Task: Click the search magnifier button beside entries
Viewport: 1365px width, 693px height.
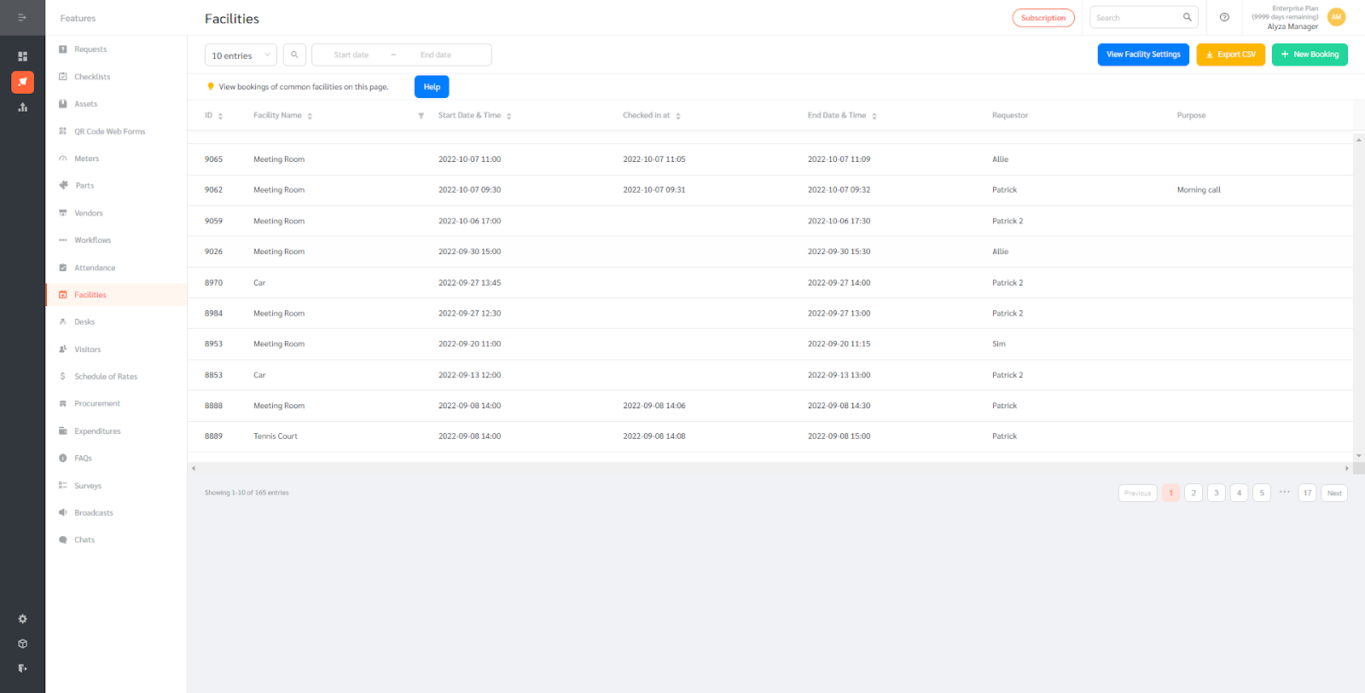Action: click(x=294, y=55)
